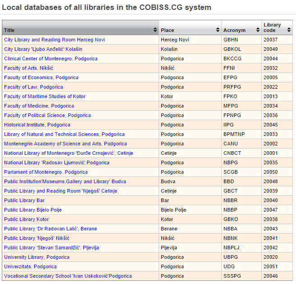Open Parlament of Montenegro, Podgorica link
This screenshot has height=284, width=296.
tap(46, 172)
